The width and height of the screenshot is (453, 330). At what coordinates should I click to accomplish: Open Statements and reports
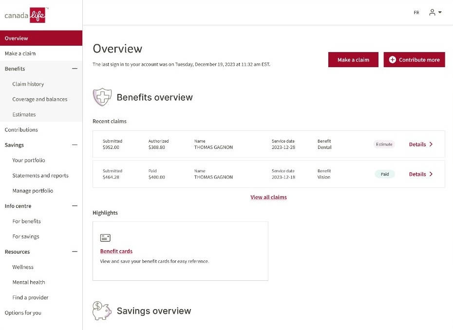coord(41,176)
